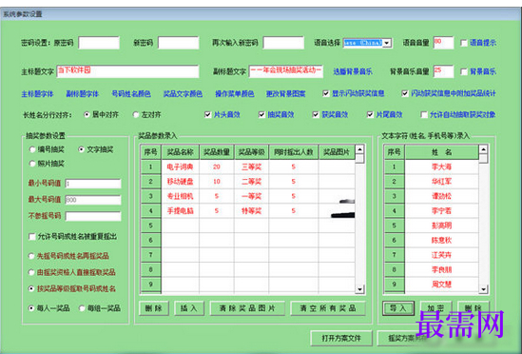Screen dimensions: 522x354
Task: Click the 新密码 input field
Action: pyautogui.click(x=178, y=43)
